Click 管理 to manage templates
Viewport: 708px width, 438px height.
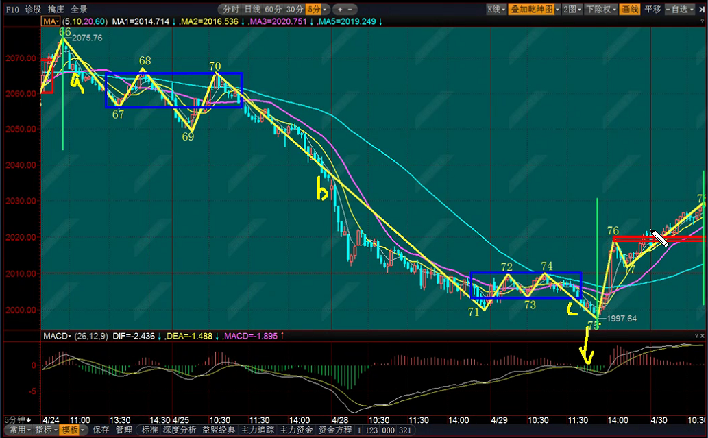tap(124, 430)
